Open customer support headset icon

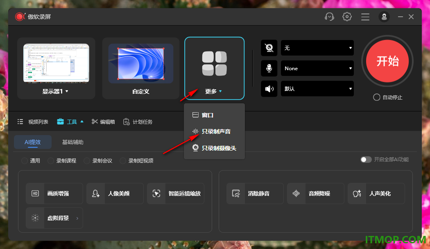point(329,17)
